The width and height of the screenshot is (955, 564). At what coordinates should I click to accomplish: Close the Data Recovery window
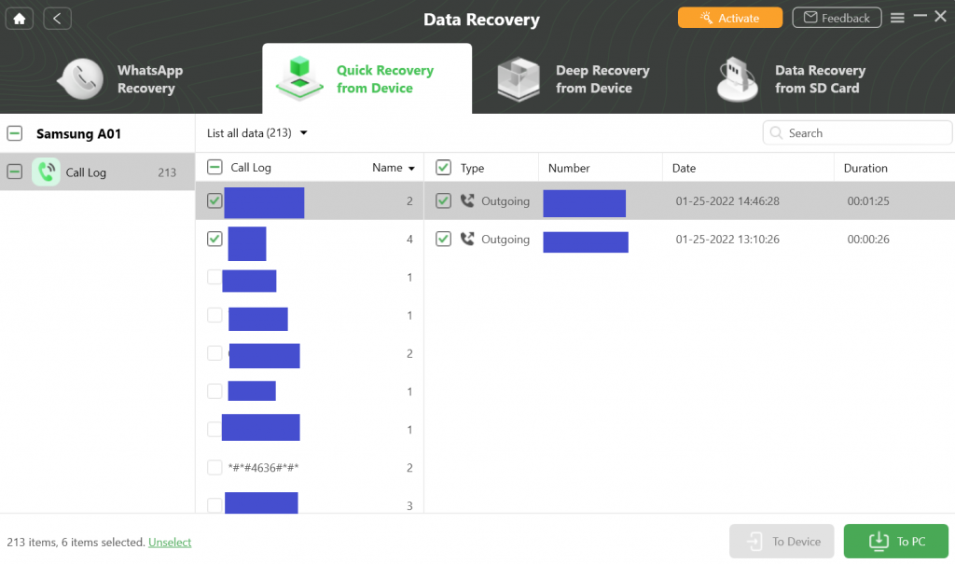(x=941, y=17)
